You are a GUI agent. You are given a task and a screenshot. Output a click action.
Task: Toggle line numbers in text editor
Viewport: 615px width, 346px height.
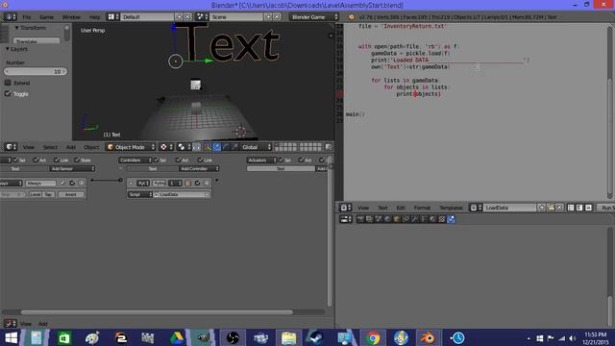click(x=571, y=208)
